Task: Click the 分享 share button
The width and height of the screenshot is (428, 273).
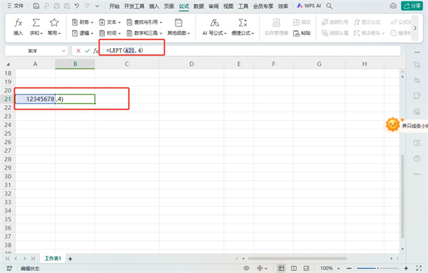Action: pos(412,6)
